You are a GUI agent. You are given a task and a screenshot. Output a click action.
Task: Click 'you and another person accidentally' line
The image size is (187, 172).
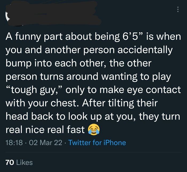click(89, 50)
